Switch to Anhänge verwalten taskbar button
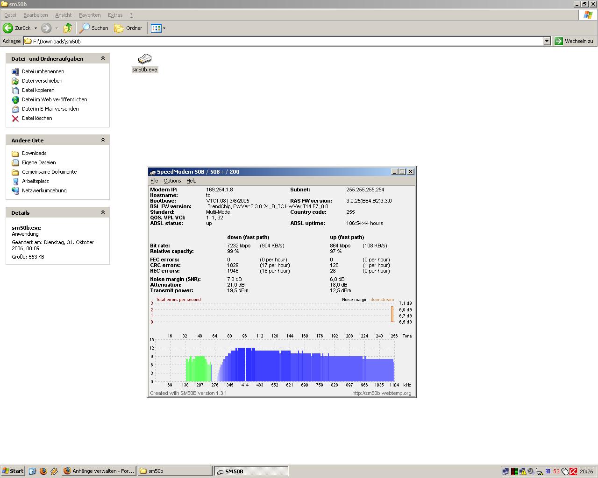This screenshot has width=598, height=478. (99, 471)
